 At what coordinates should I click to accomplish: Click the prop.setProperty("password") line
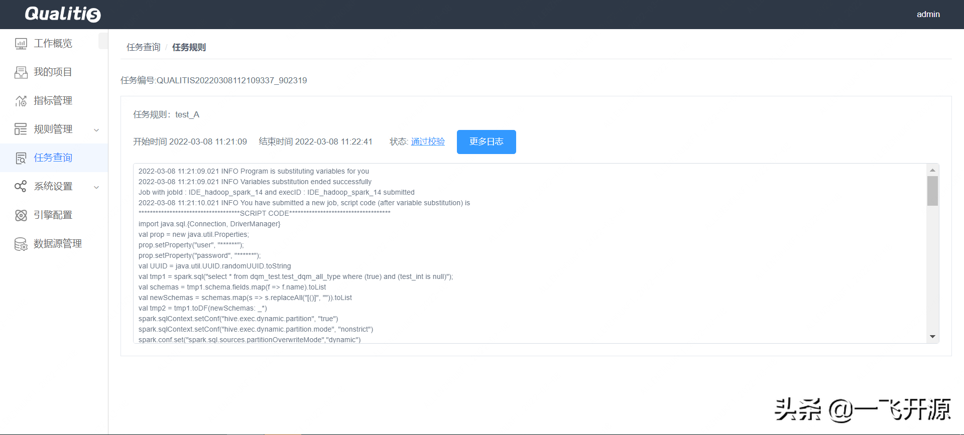[x=200, y=255]
